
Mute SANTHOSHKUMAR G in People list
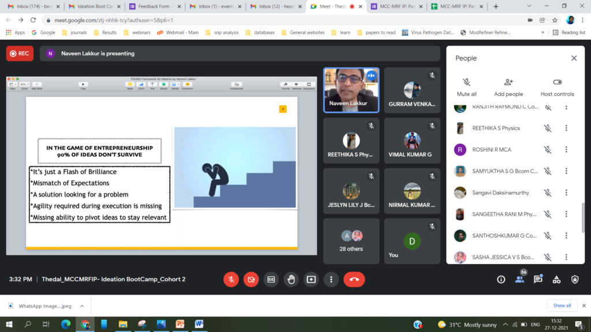click(x=548, y=235)
